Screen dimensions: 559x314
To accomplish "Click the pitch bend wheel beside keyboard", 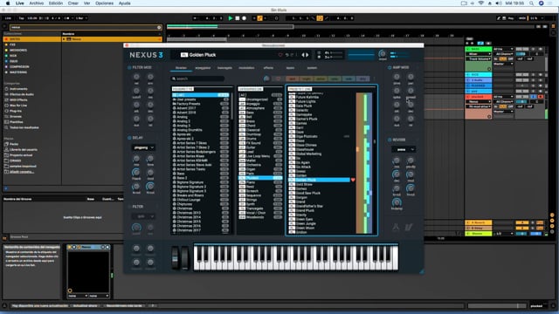I will 175,258.
